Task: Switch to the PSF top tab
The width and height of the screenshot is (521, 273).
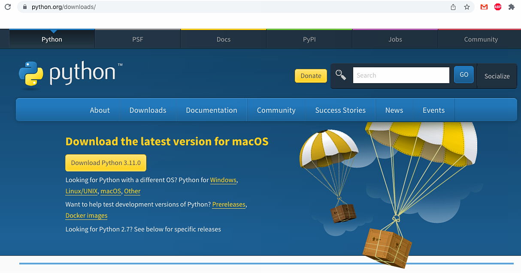Action: [x=138, y=39]
